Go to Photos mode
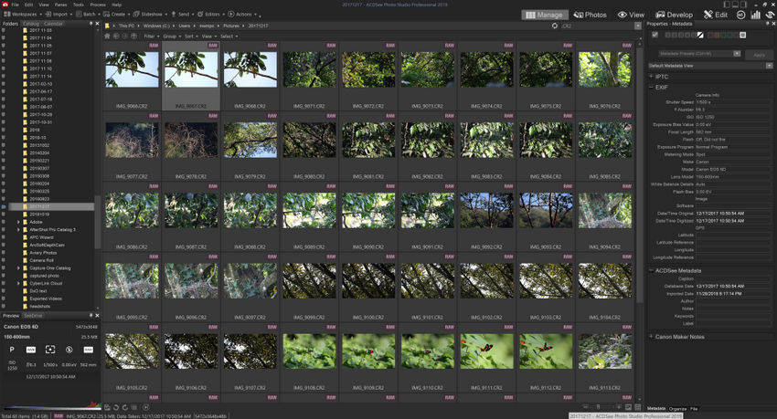The image size is (777, 419). click(x=590, y=15)
